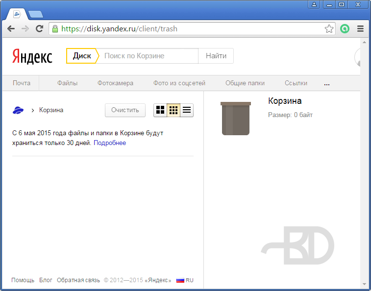Click the trash bin image
Screen dimensions: 371x291
pyautogui.click(x=236, y=119)
